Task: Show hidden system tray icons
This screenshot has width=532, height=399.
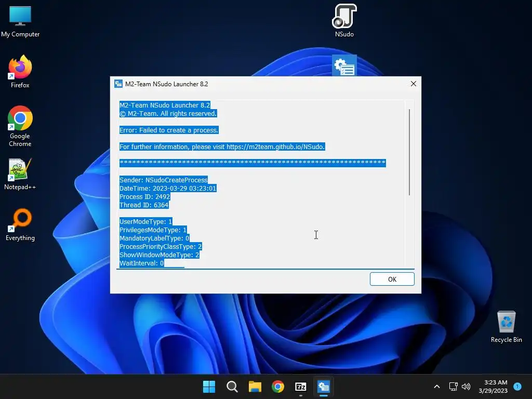Action: [x=437, y=387]
